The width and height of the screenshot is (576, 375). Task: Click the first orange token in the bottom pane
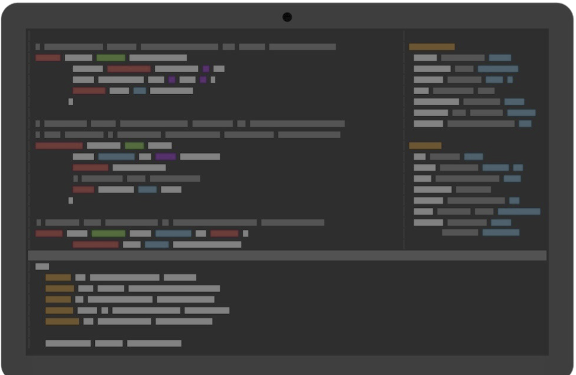coord(58,277)
